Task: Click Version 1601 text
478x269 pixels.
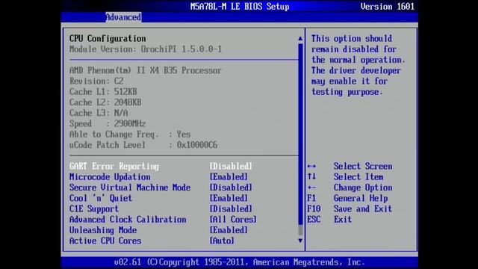Action: pyautogui.click(x=387, y=7)
